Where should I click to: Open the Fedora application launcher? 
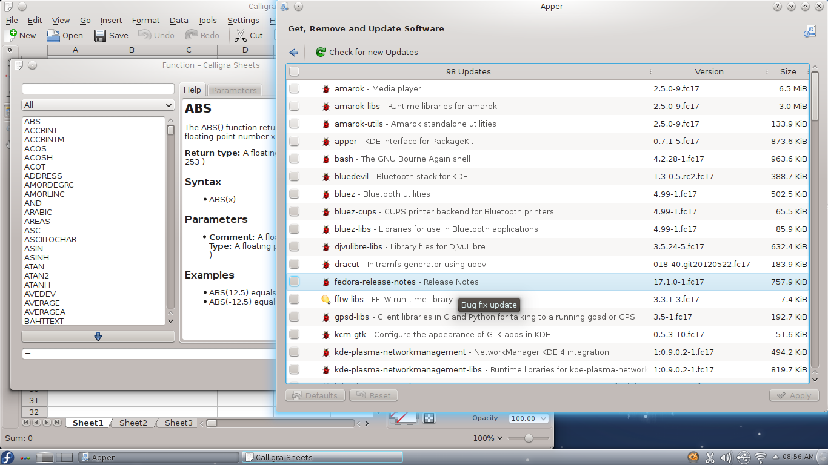(x=7, y=457)
